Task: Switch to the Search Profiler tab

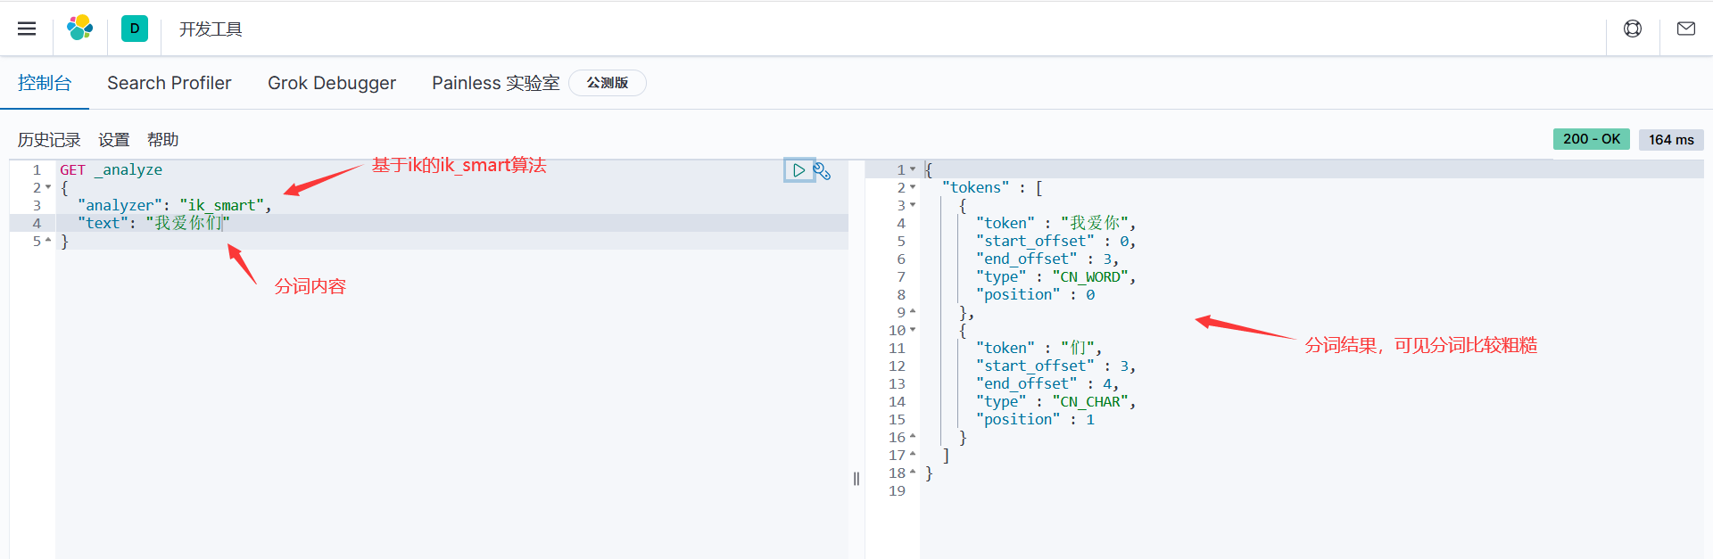Action: (x=169, y=83)
